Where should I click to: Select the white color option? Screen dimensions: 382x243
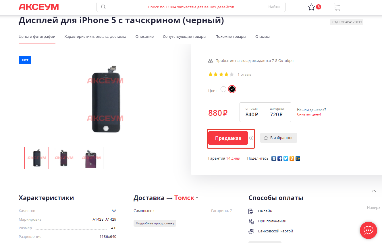point(223,89)
